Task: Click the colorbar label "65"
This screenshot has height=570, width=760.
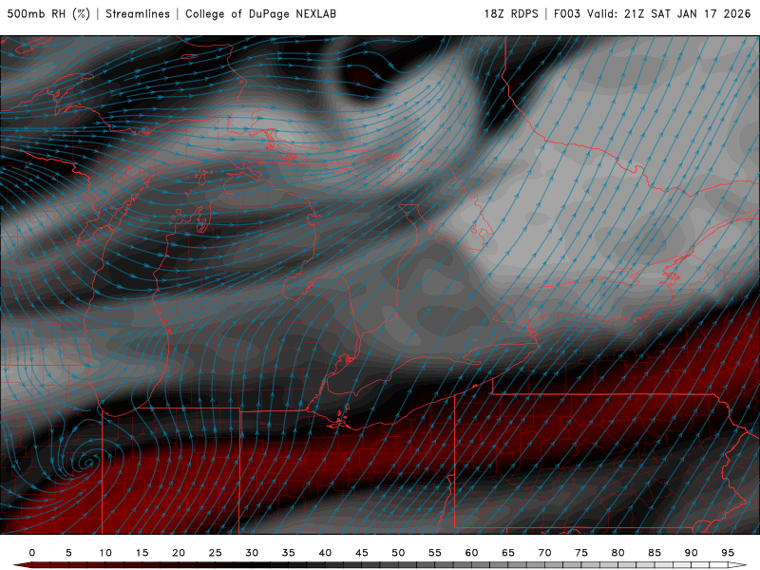Action: click(x=508, y=553)
